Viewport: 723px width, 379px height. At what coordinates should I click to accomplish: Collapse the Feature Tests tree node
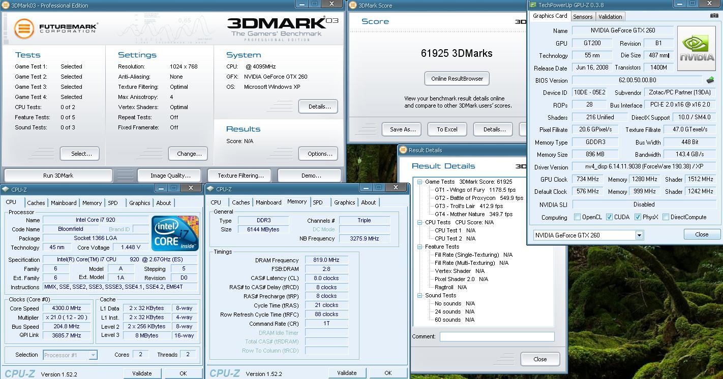(420, 247)
